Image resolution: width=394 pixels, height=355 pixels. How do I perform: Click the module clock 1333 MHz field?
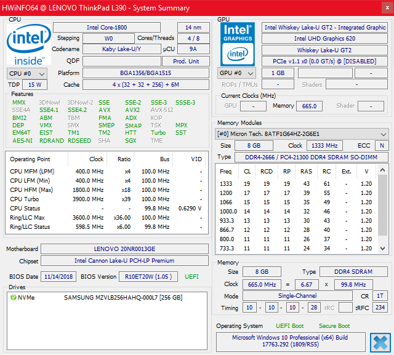point(324,146)
